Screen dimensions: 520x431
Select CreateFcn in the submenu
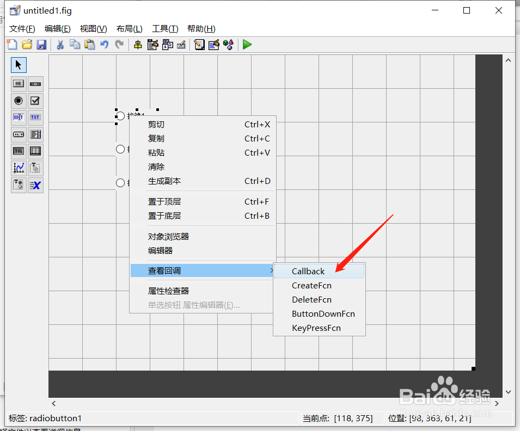tap(320, 286)
